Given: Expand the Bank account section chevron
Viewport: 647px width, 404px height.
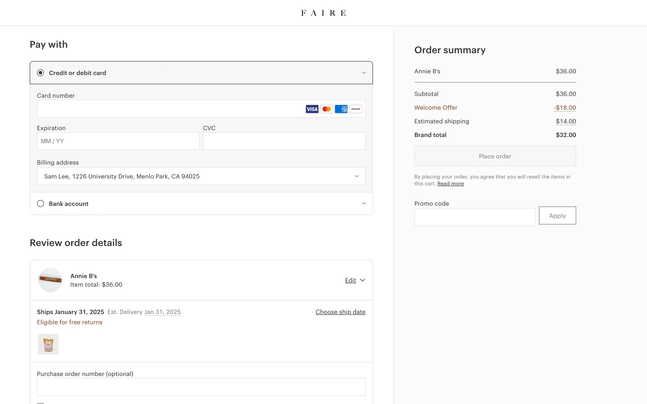Looking at the screenshot, I should point(364,204).
